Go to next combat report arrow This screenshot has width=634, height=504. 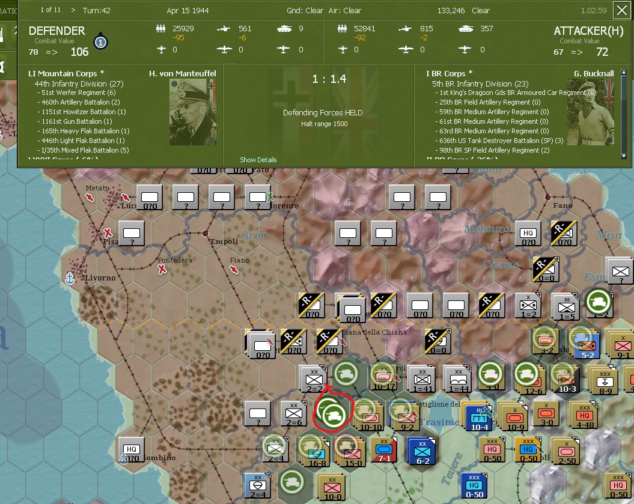(x=73, y=10)
